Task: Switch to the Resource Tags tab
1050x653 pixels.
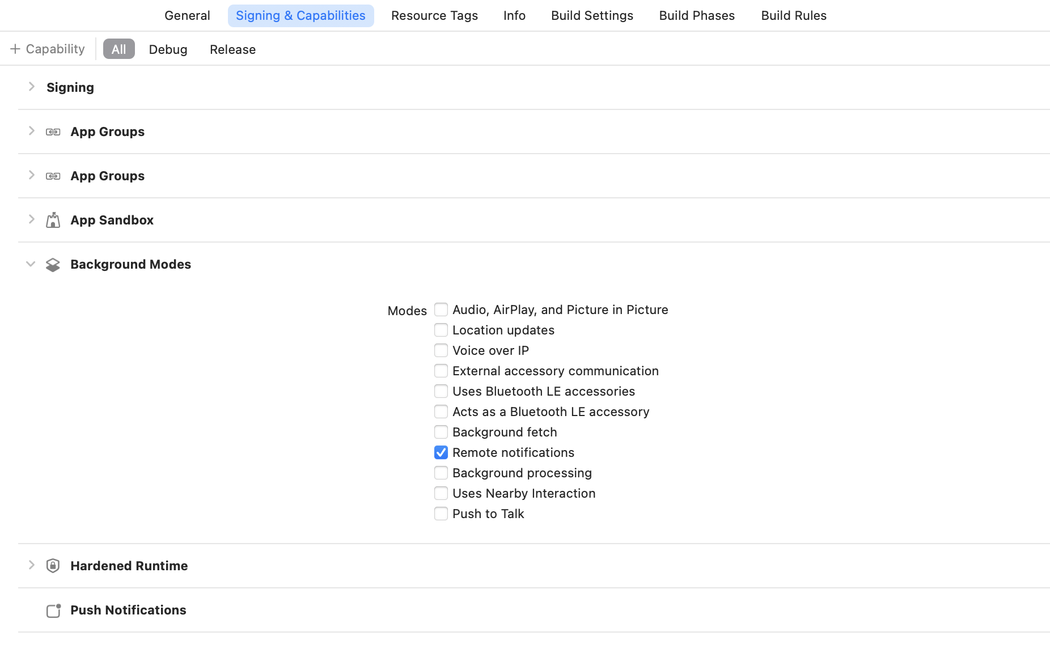Action: (x=435, y=15)
